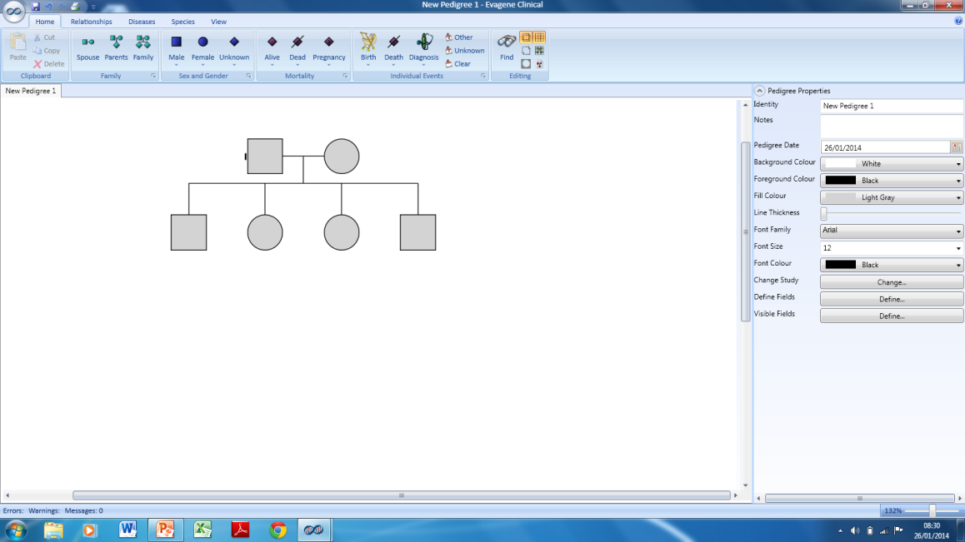965x542 pixels.
Task: Clear individual events
Action: coord(457,63)
